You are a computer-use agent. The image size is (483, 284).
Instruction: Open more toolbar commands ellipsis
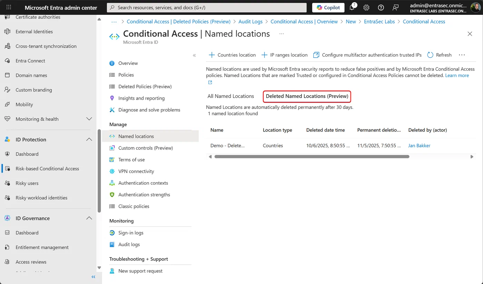pyautogui.click(x=462, y=55)
